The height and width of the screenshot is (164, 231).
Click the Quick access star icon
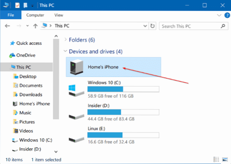[12, 43]
